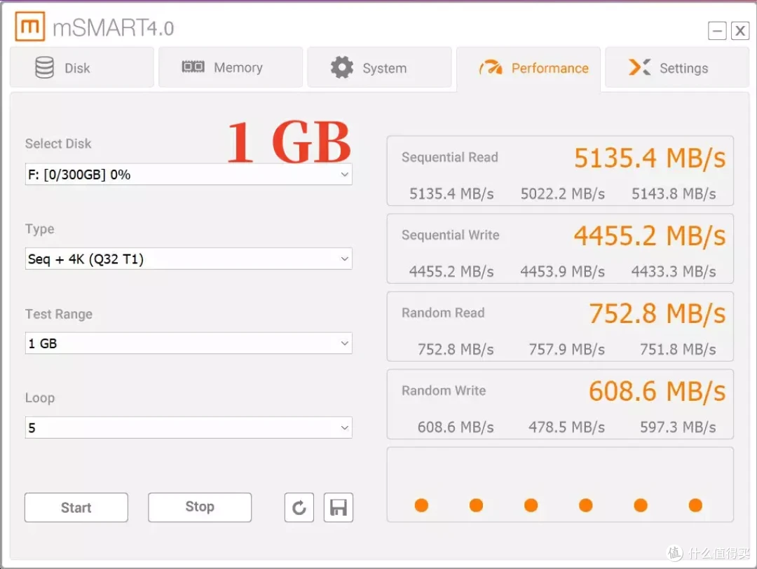Click the 751.8 MB/s random read value

coord(678,350)
